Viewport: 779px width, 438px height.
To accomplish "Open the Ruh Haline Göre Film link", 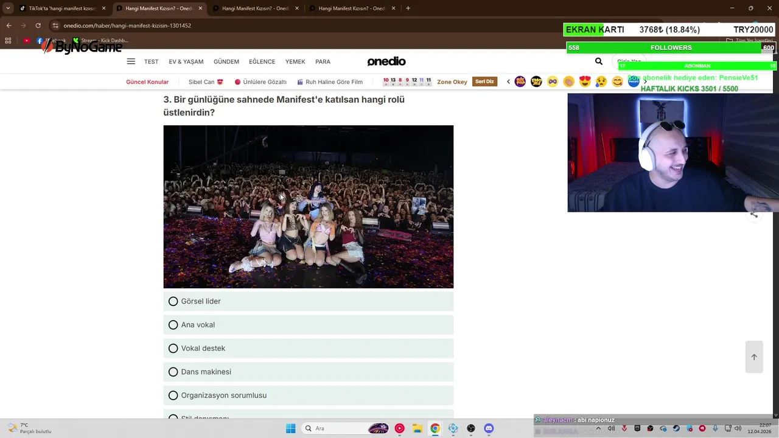I will [x=330, y=82].
